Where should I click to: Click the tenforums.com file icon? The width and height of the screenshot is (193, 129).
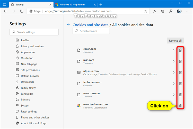click(79, 84)
